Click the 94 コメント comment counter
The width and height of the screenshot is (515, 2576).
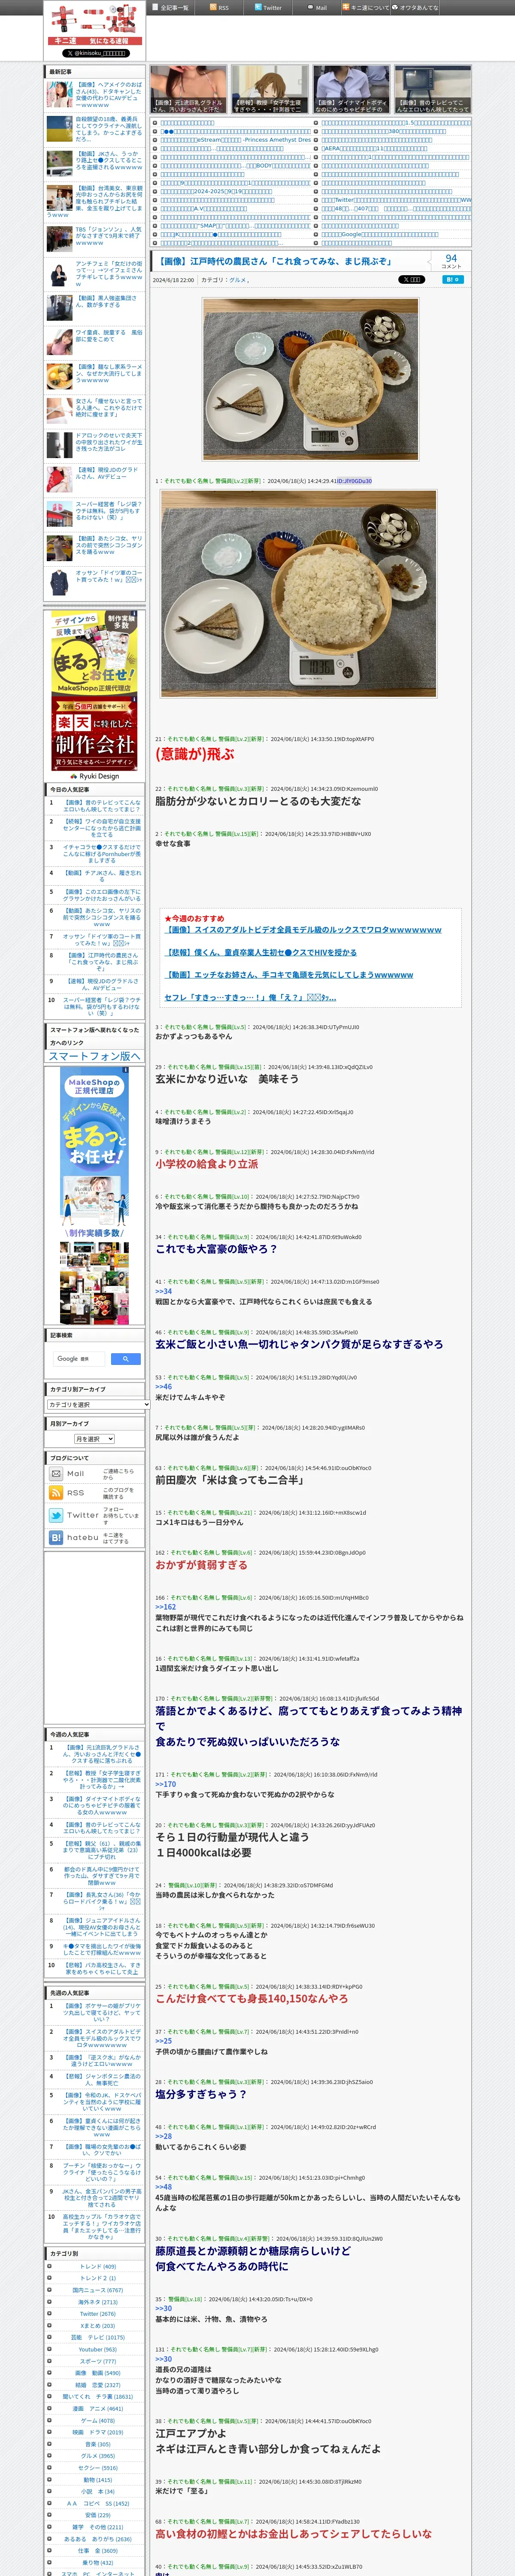[x=451, y=260]
